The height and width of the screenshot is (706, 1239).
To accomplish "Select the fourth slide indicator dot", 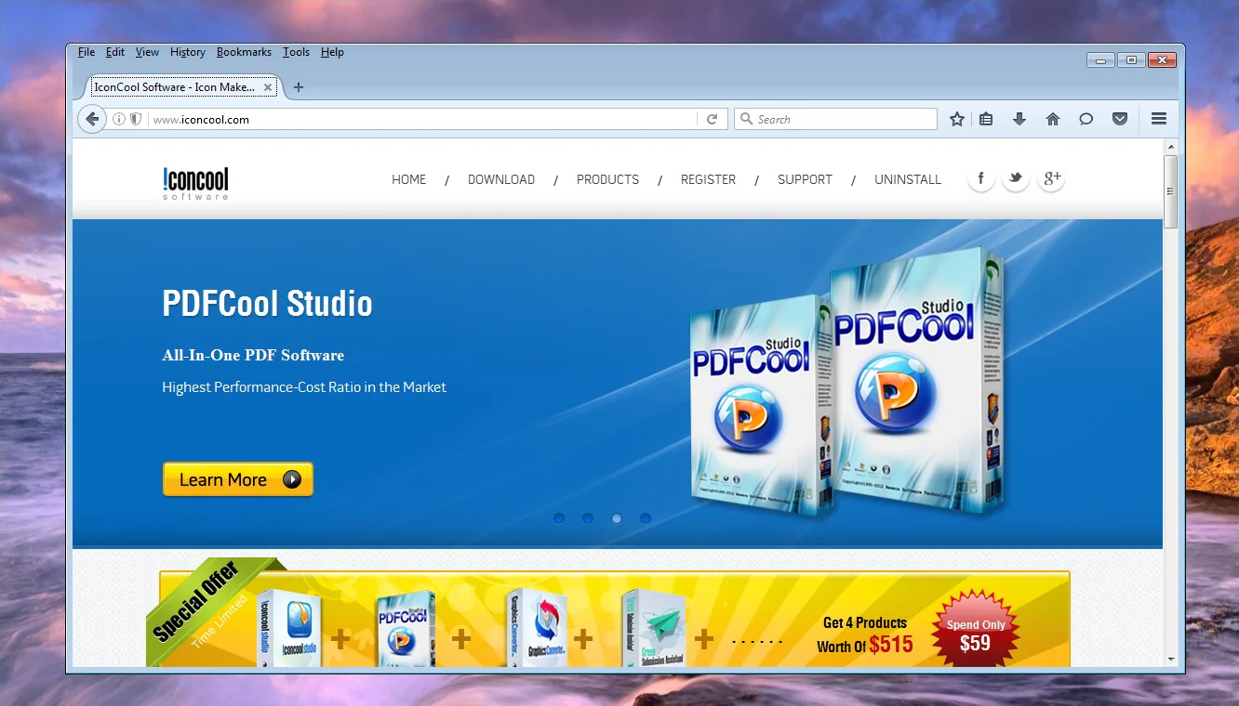I will (x=646, y=518).
